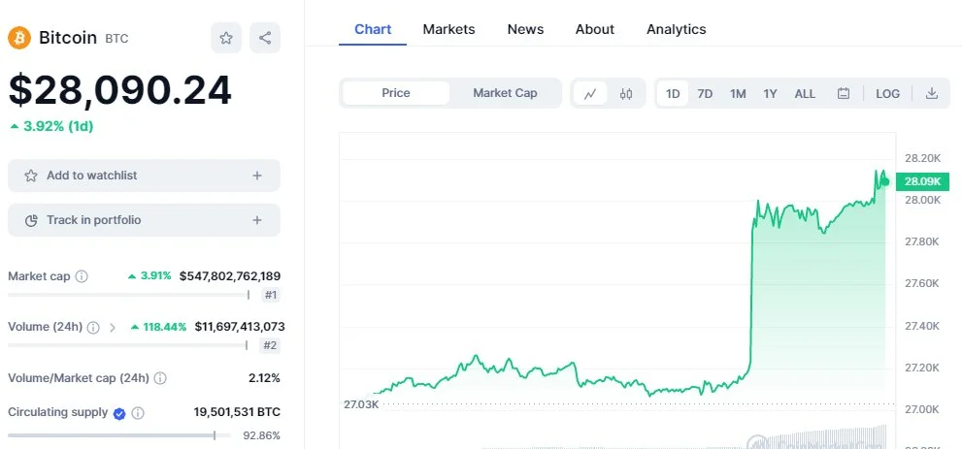The height and width of the screenshot is (449, 962).
Task: Click the Circulating supply info icon
Action: 138,413
